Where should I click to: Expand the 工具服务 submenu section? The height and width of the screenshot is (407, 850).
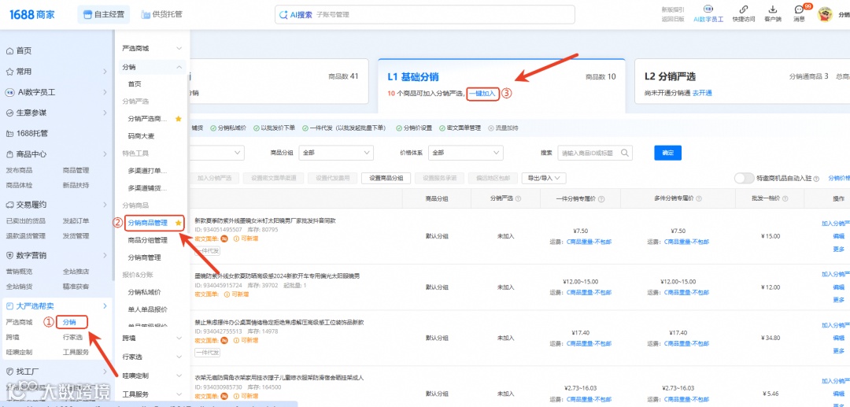pyautogui.click(x=179, y=394)
